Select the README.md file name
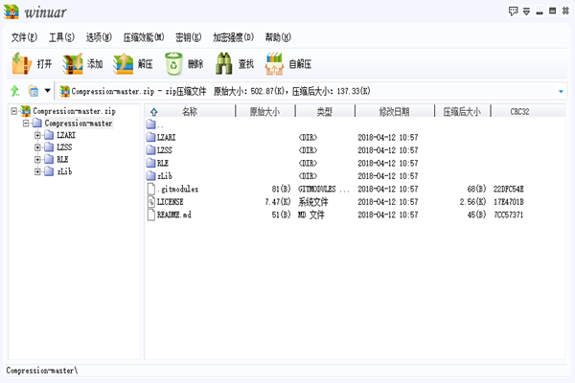This screenshot has width=575, height=383. point(174,214)
